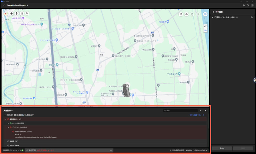Image resolution: width=256 pixels, height=154 pixels.
Task: Open the map search magnifier tool
Action: (x=27, y=13)
